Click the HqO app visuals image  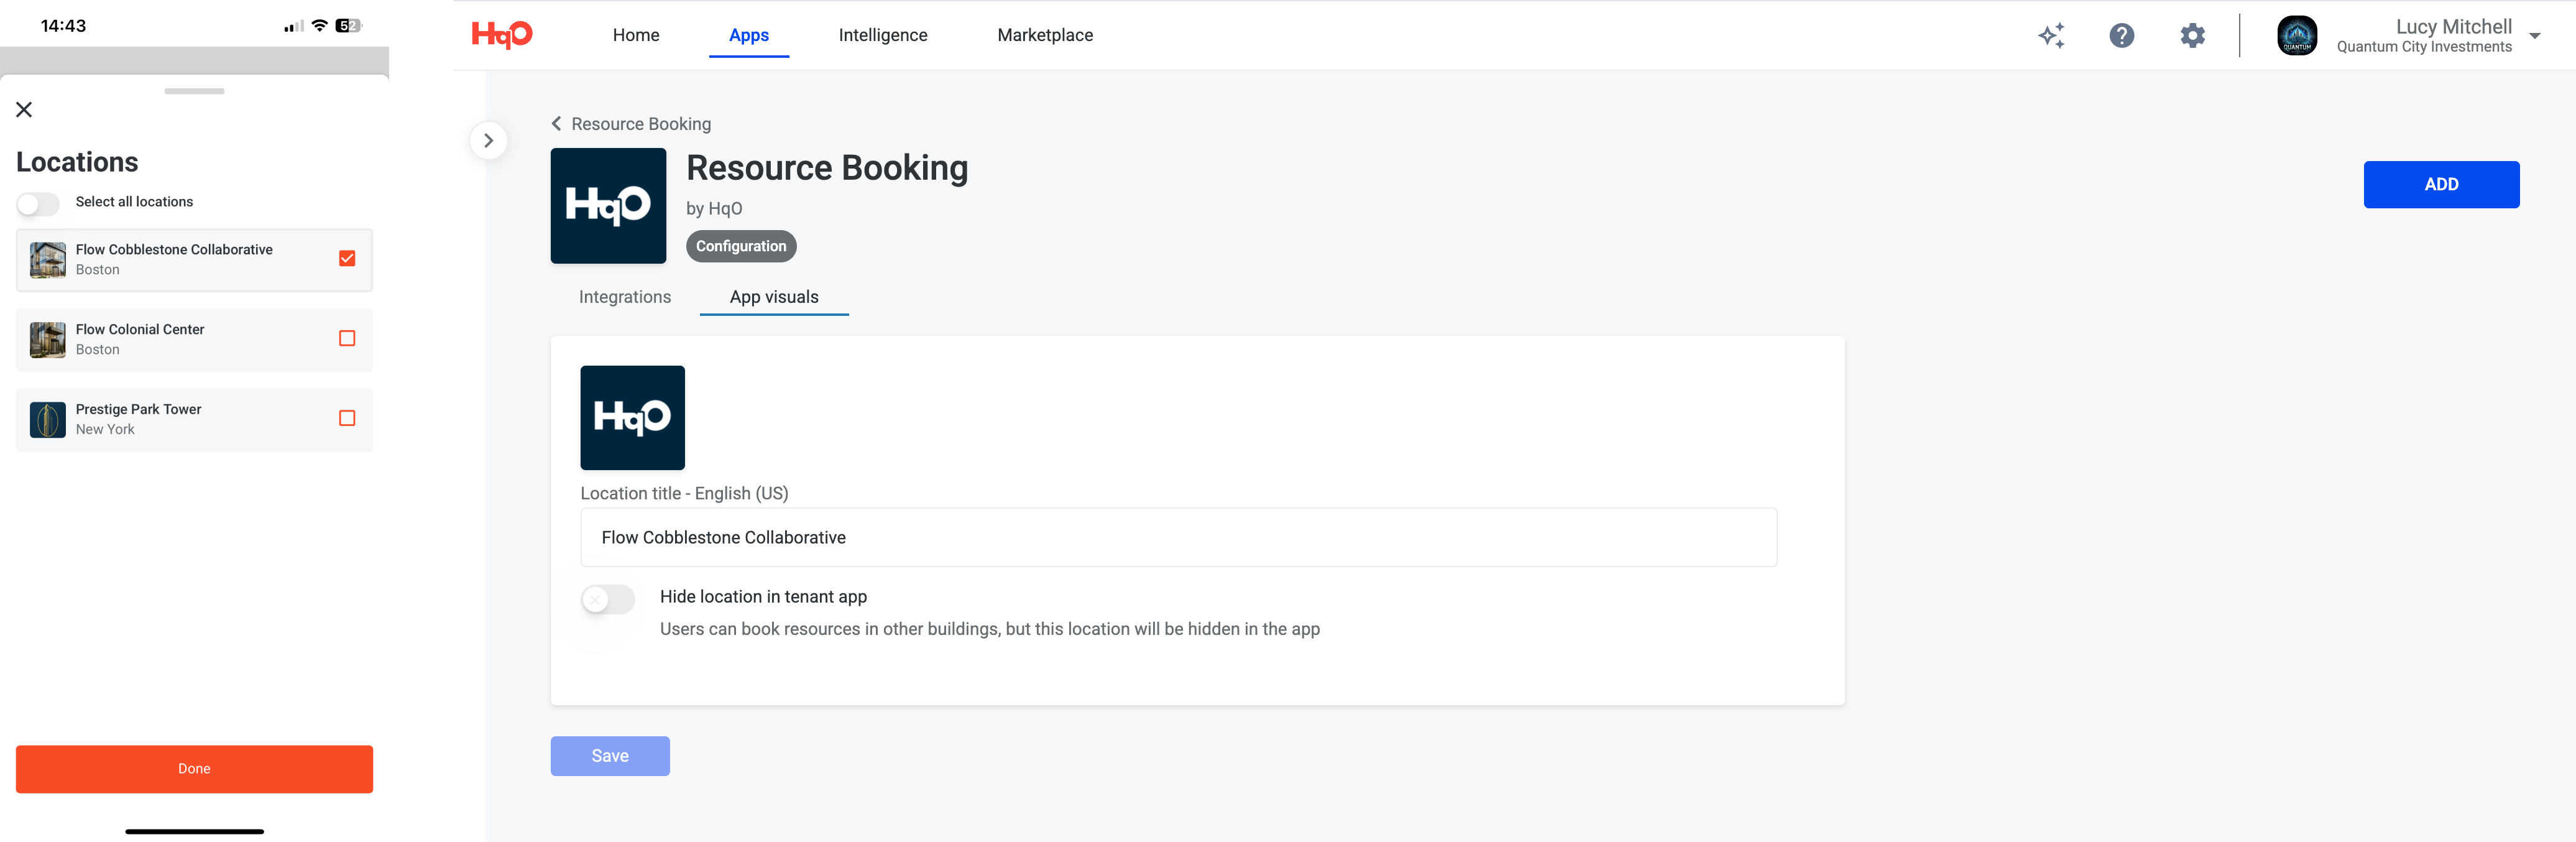click(632, 418)
